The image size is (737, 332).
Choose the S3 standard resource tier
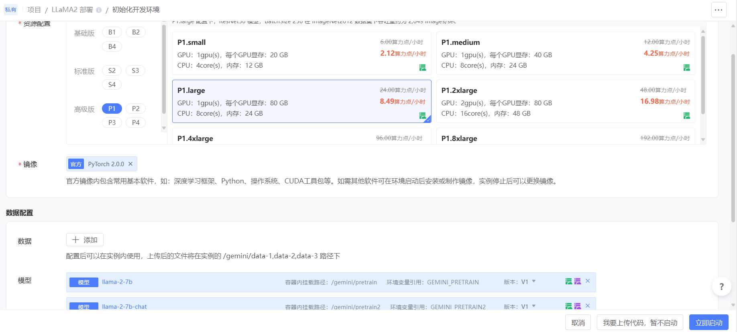(135, 70)
